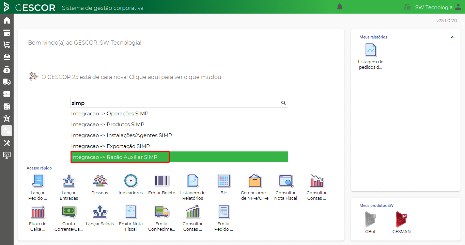Open the money bag sidebar icon
The height and width of the screenshot is (245, 465).
tap(7, 69)
